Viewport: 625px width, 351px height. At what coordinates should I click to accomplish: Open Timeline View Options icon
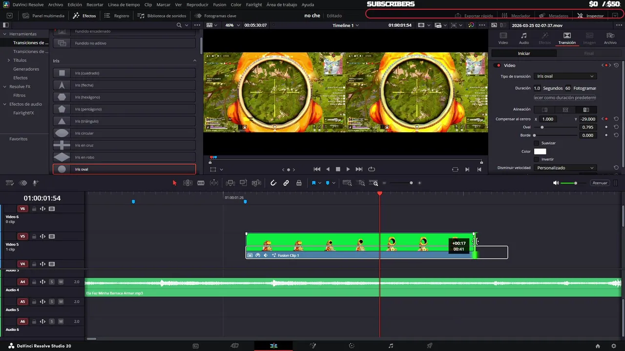9,183
